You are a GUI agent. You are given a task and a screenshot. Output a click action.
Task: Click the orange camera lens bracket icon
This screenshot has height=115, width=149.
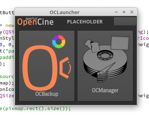tap(65, 68)
